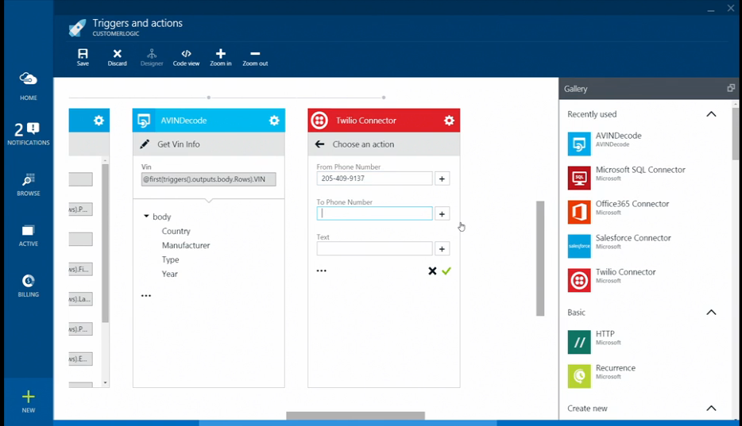742x426 pixels.
Task: Collapse the Recently used section
Action: click(x=711, y=114)
